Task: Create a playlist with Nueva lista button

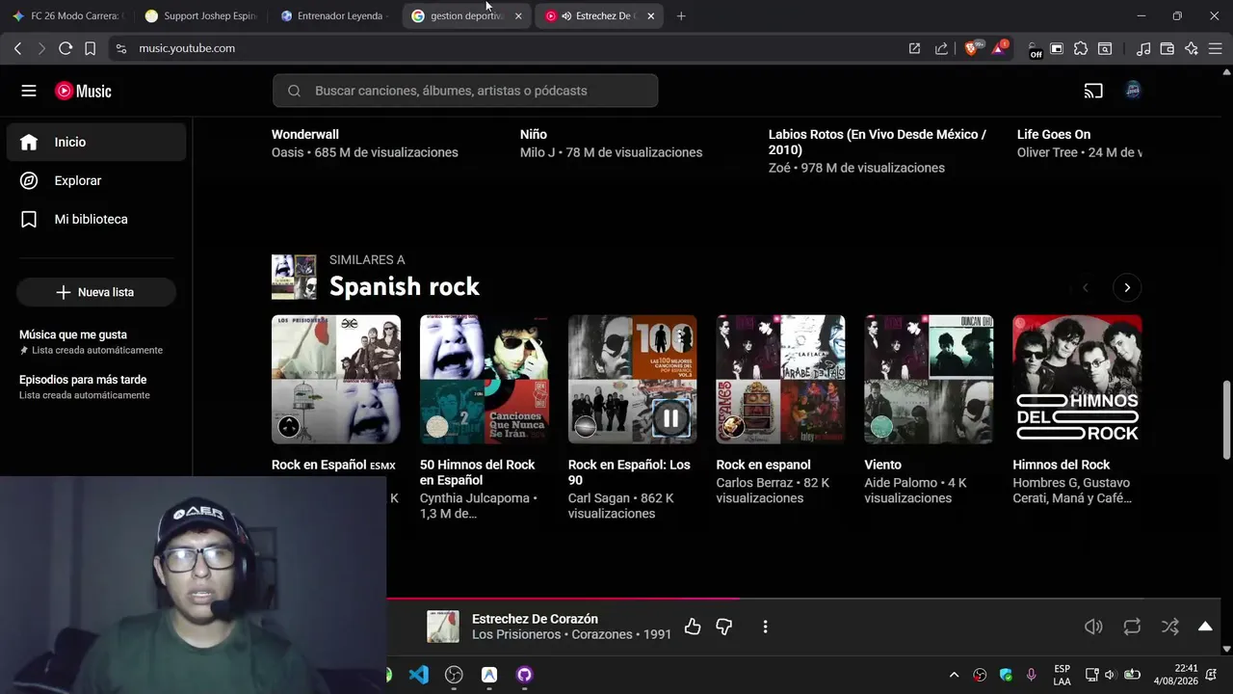Action: click(x=96, y=292)
